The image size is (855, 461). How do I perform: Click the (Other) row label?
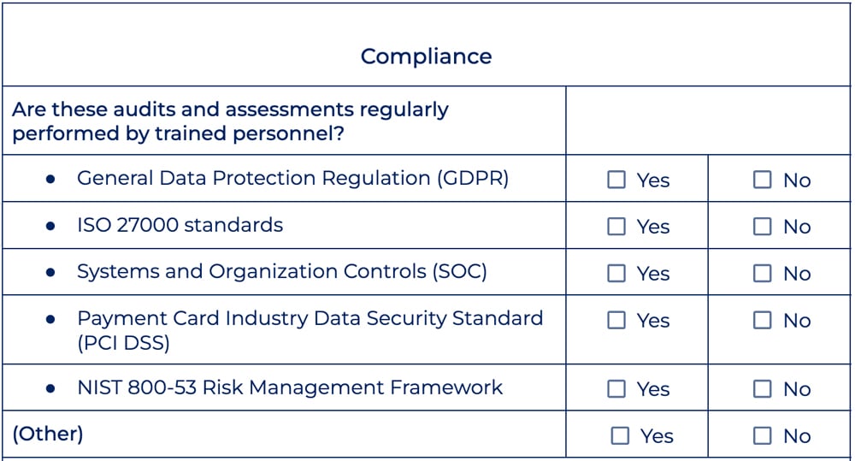point(48,434)
